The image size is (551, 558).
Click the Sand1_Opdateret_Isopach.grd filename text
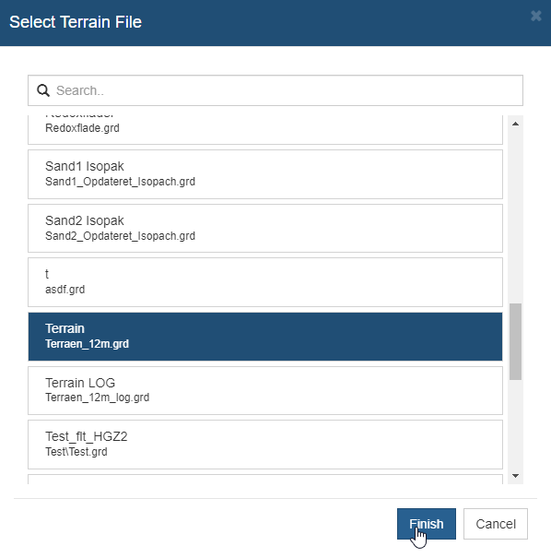(120, 182)
